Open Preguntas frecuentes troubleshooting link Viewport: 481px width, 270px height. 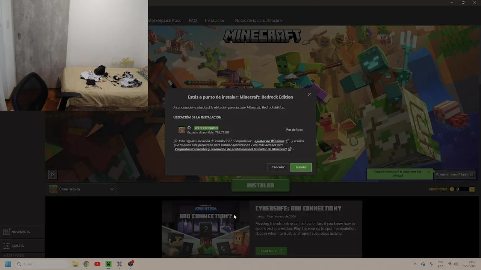point(231,149)
